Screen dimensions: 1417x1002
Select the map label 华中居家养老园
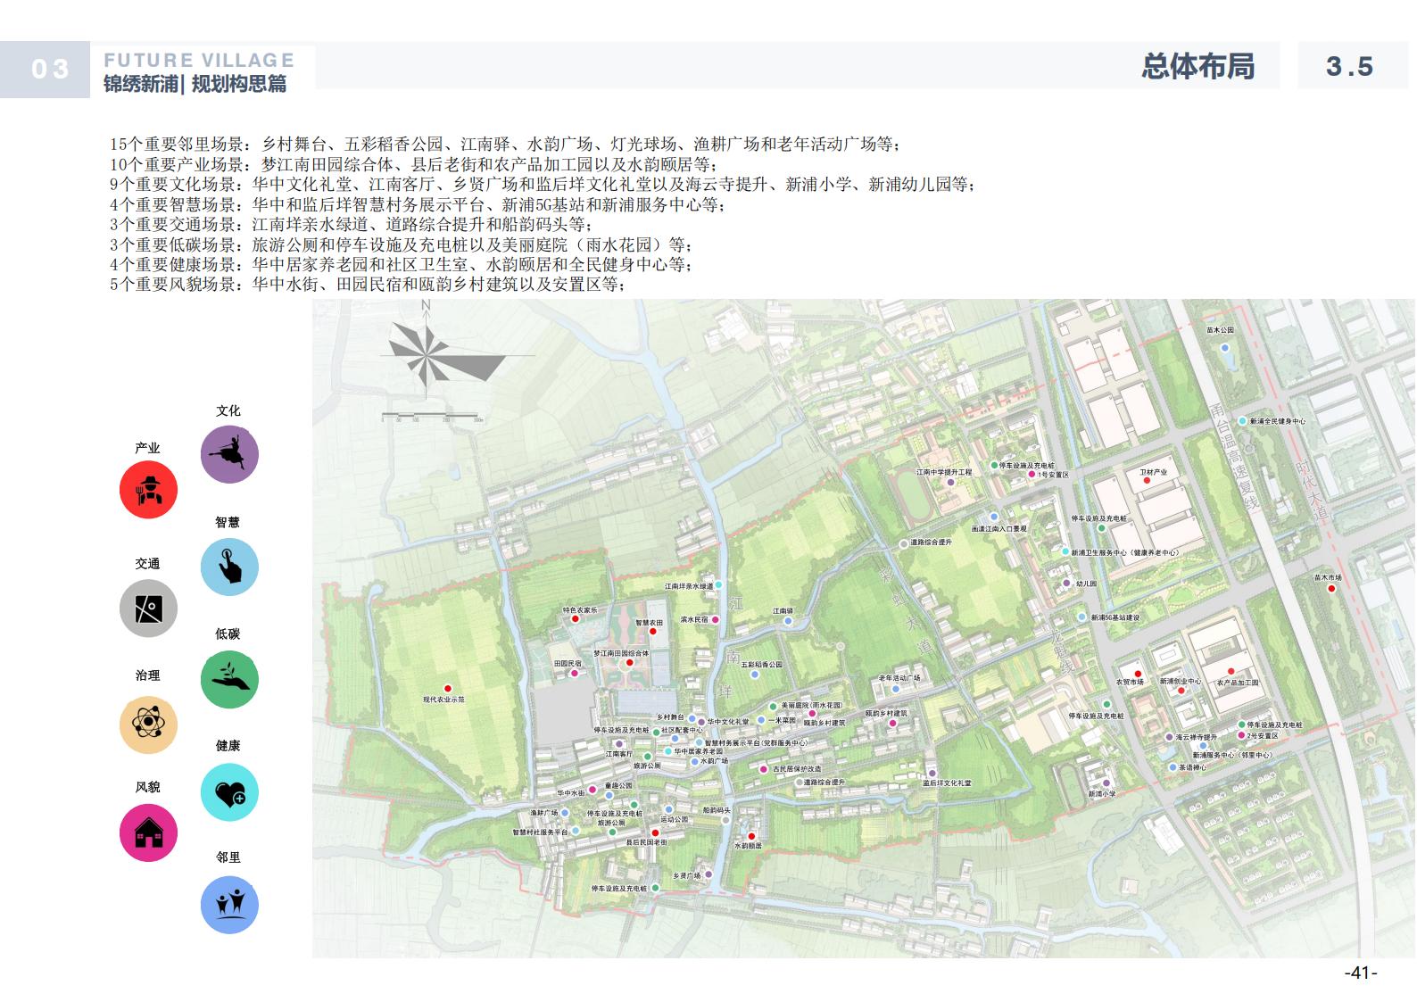tap(698, 752)
